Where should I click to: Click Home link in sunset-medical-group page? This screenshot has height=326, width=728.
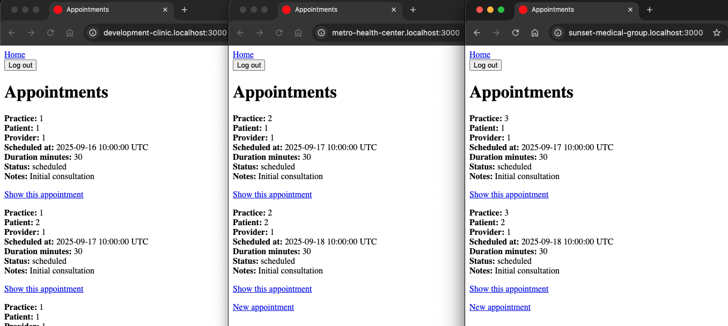(x=480, y=55)
